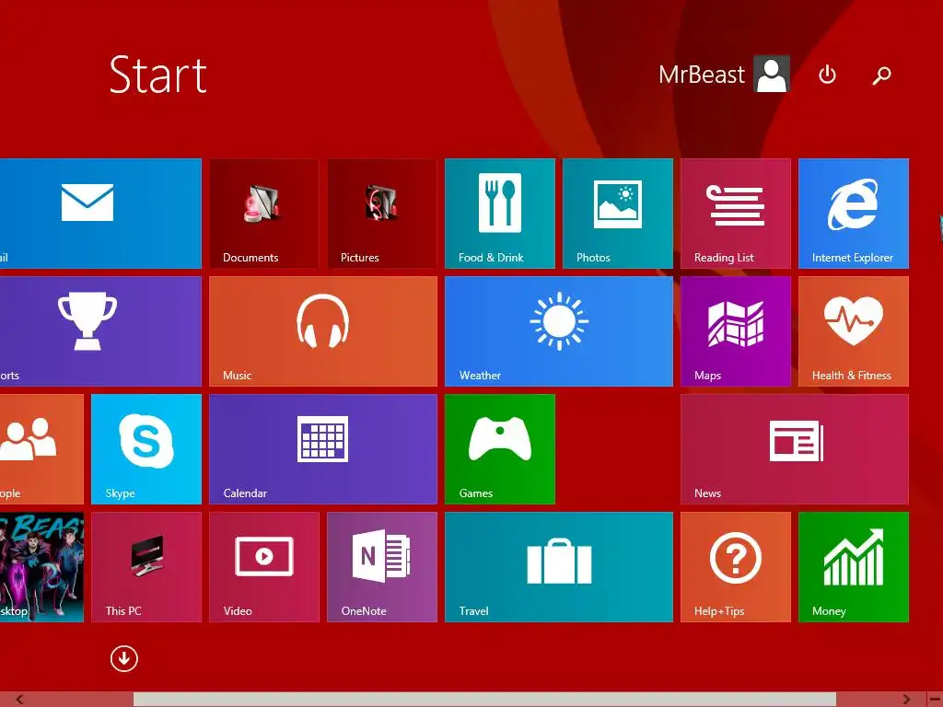
Task: Open the Photos tile
Action: pos(618,214)
